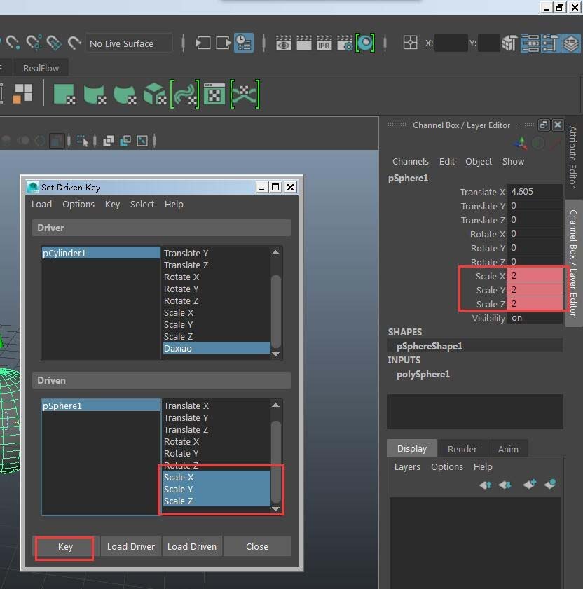This screenshot has width=583, height=589.
Task: Open the Channels menu in Channel Box
Action: [411, 162]
